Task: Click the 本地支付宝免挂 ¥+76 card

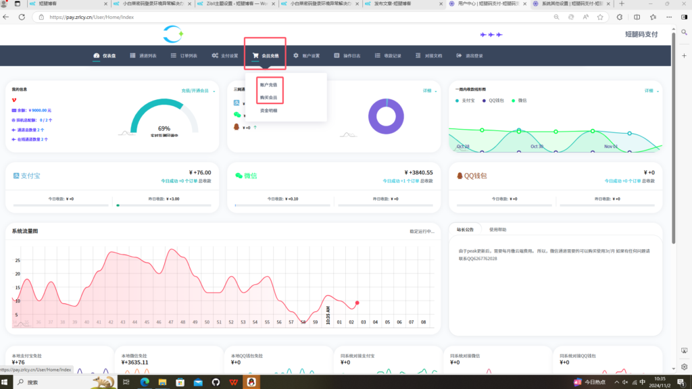Action: click(59, 361)
